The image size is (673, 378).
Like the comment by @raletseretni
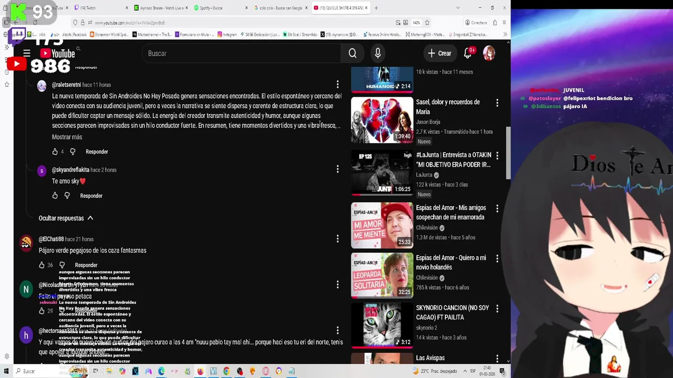point(55,152)
